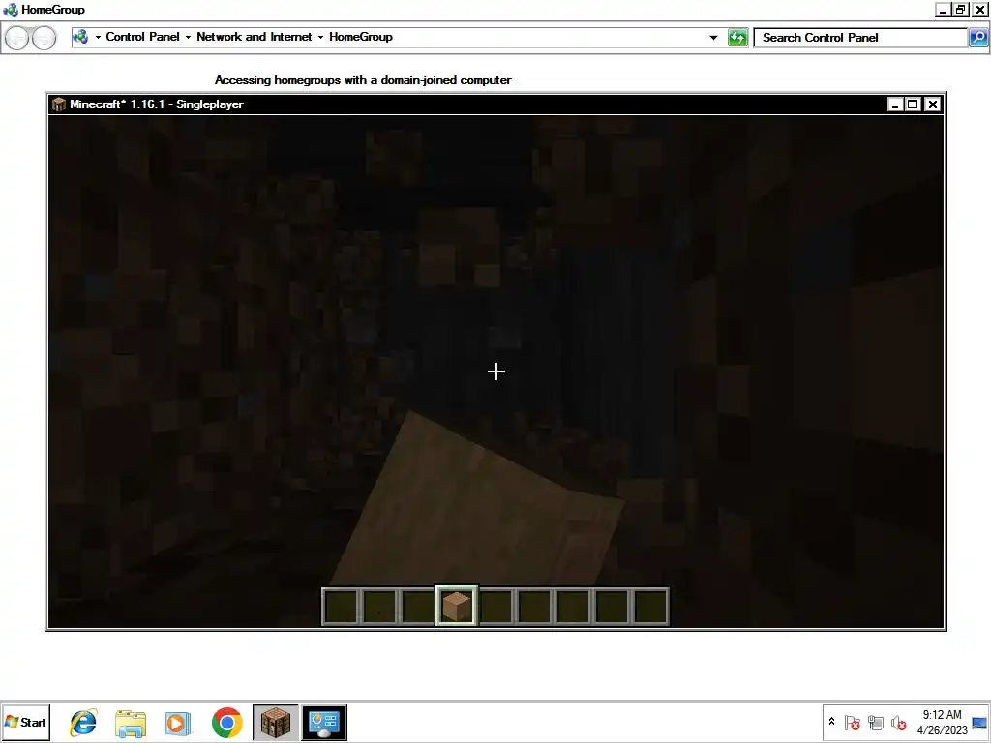
Task: Go to Network and Internet breadcrumb
Action: click(x=255, y=37)
